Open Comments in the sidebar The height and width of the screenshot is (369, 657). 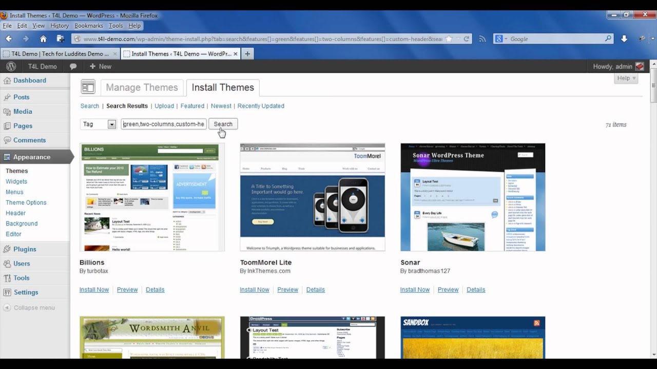[x=29, y=140]
